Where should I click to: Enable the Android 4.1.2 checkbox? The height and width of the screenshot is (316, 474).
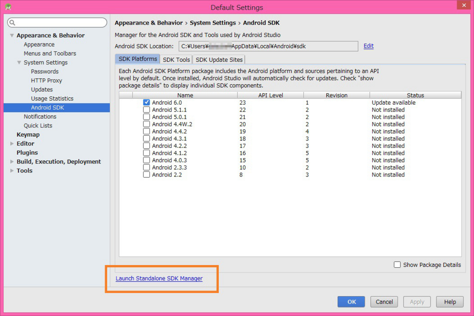146,153
